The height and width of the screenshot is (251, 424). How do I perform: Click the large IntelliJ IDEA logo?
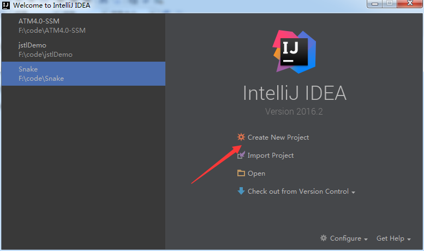point(294,51)
